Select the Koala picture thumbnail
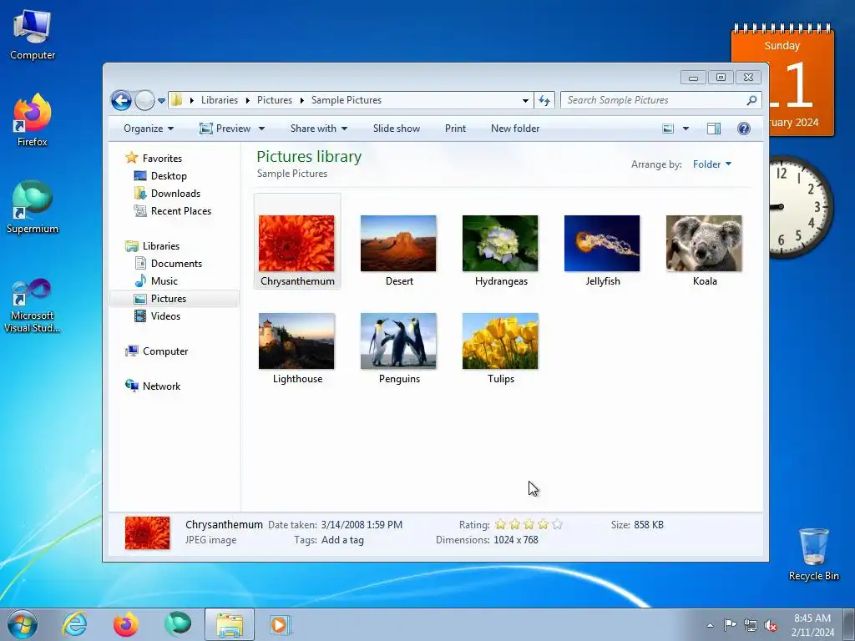This screenshot has height=641, width=855. point(704,243)
